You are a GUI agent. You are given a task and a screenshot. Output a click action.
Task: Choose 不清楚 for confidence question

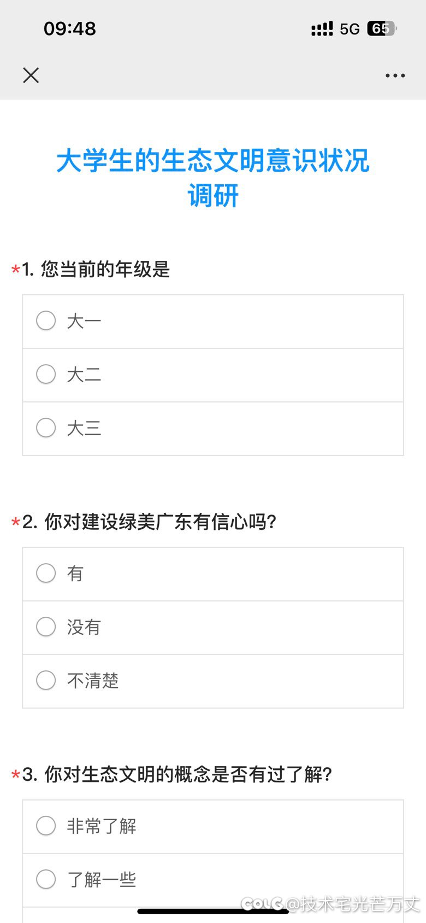(x=213, y=681)
